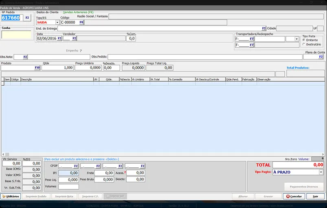Expand the Tipo/ES SAIDA dropdown
This screenshot has height=208, width=327.
click(x=57, y=22)
